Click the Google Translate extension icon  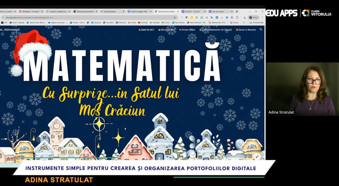pos(212,17)
